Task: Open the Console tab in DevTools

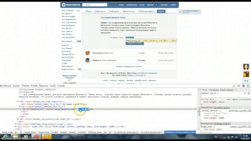Action: pyautogui.click(x=61, y=86)
